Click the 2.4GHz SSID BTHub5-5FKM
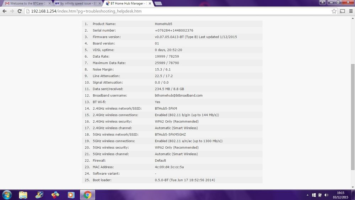Image resolution: width=355 pixels, height=200 pixels. [166, 109]
